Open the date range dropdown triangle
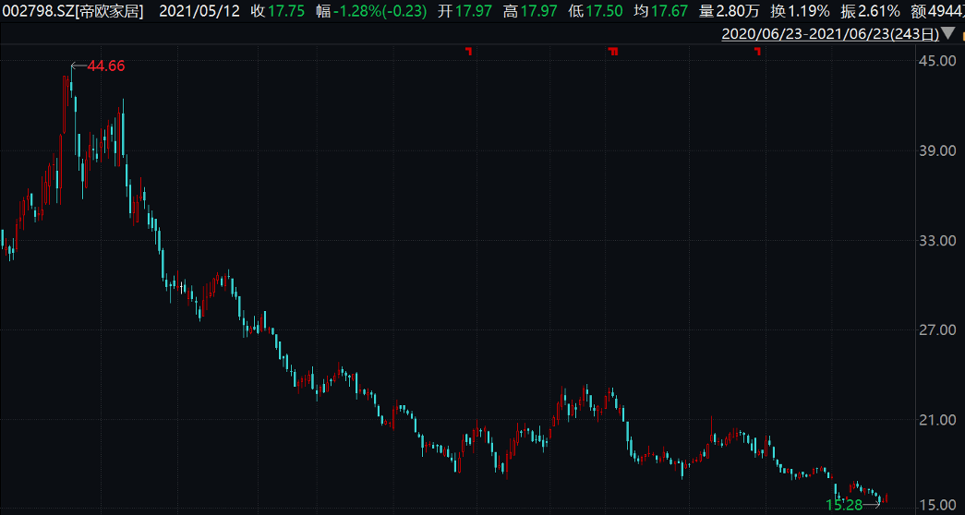 point(948,35)
